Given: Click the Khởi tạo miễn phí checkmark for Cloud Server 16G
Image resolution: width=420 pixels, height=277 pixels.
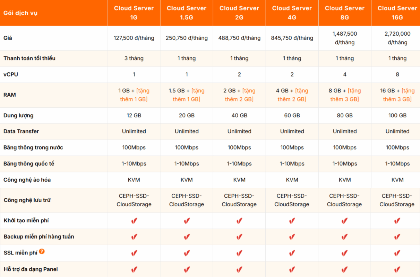Looking at the screenshot, I should tap(397, 221).
